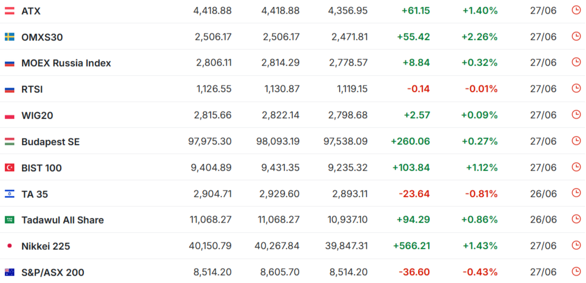Open the Budapest SE index link
Screen dimensions: 586x283
51,142
